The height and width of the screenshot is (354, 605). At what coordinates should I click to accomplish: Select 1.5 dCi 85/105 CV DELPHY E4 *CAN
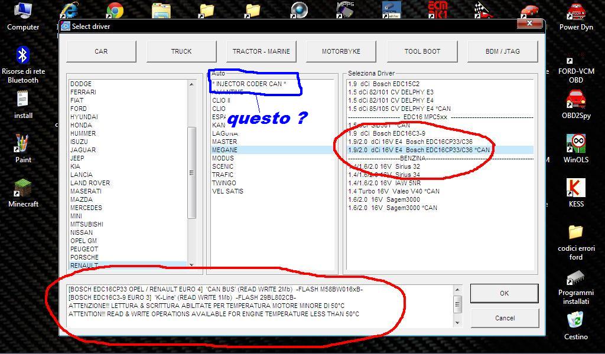click(399, 109)
